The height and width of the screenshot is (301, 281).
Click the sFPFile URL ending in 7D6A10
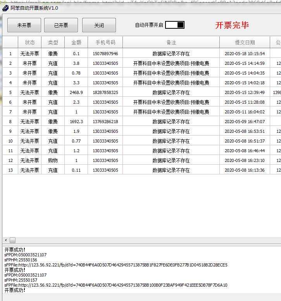click(116, 285)
